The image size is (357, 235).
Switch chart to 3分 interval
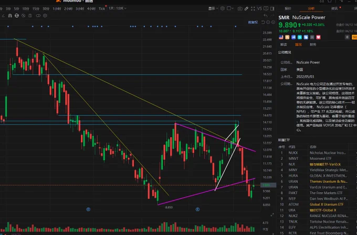click(x=8, y=8)
